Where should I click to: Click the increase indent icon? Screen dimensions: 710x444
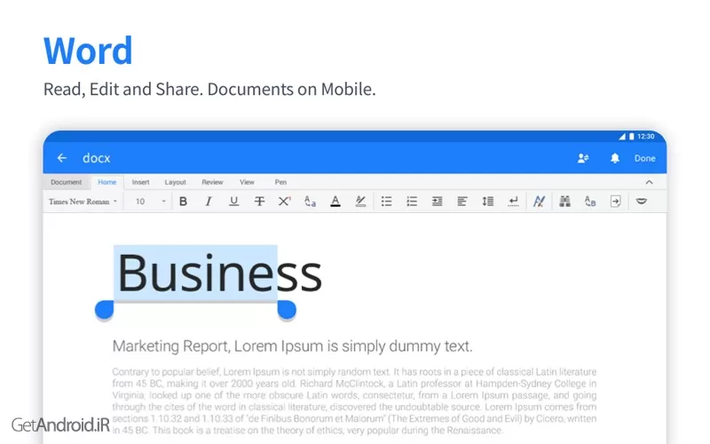437,202
